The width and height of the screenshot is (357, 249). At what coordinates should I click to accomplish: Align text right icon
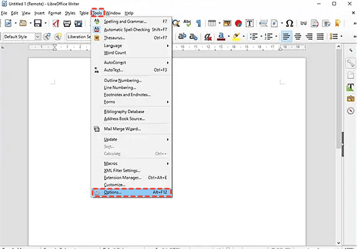tap(309, 37)
